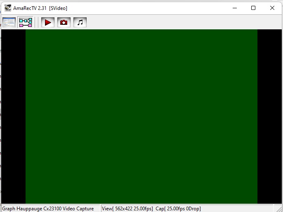The image size is (283, 212).
Task: Close the AmaRecTV window
Action: pos(272,8)
